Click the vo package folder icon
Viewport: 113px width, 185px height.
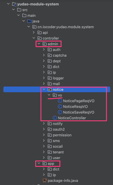(55, 95)
